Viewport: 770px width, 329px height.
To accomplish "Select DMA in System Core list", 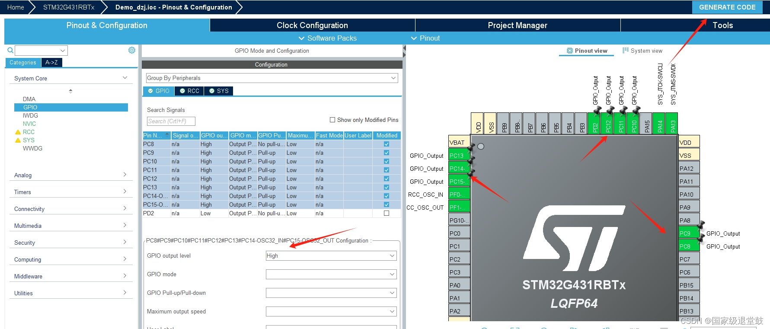I will 29,99.
